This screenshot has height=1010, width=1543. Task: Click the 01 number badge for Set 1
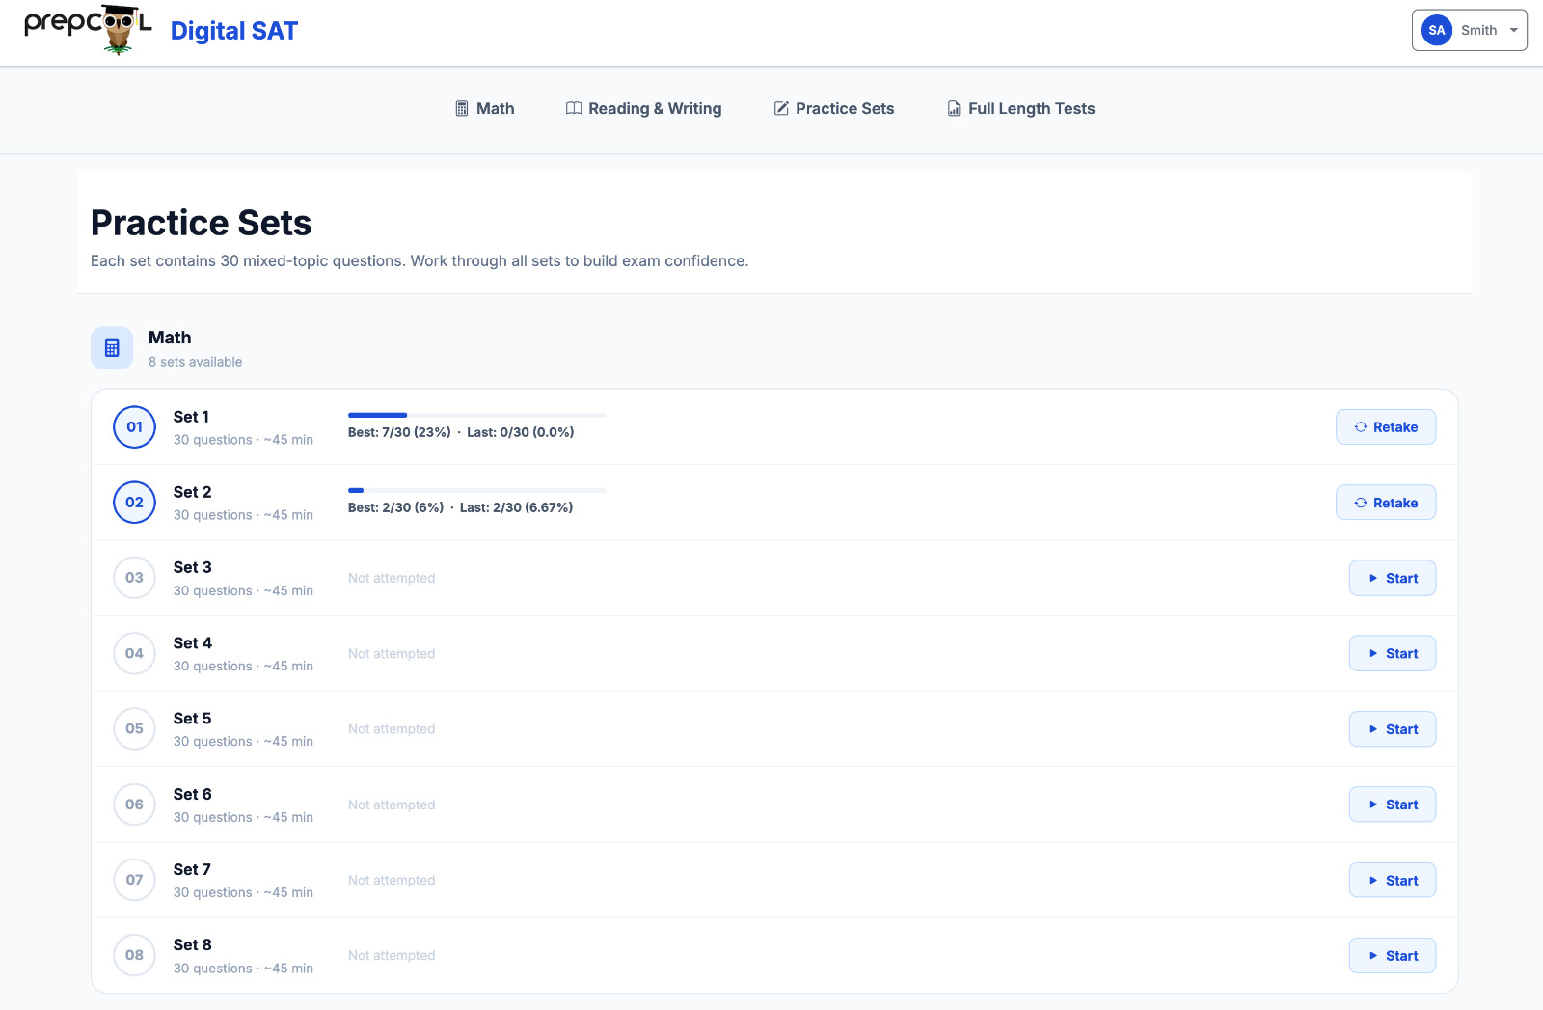tap(134, 426)
